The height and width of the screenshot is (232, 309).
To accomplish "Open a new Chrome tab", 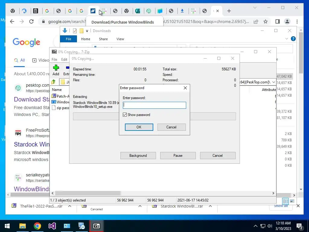I will (x=229, y=11).
